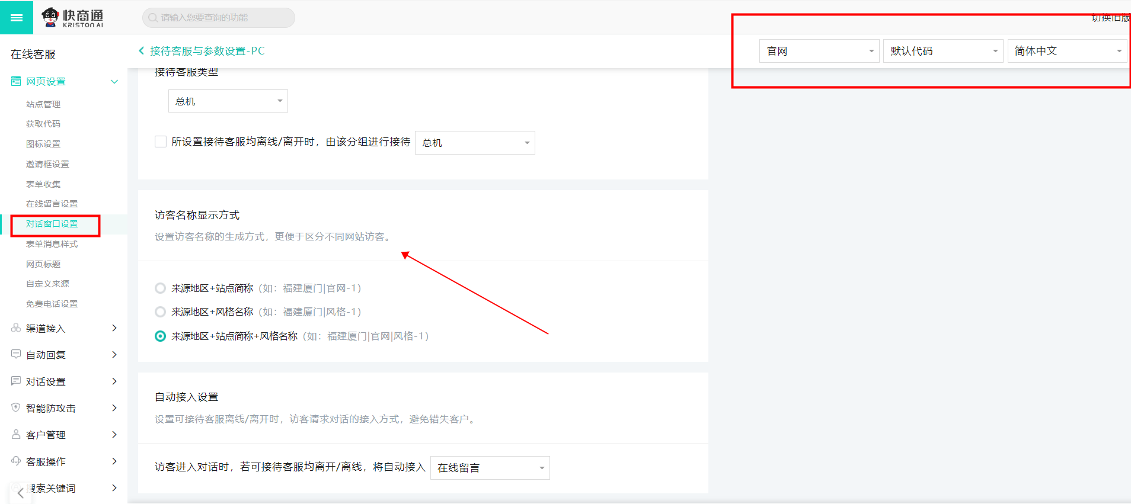Open the 在线留言 auto-access dropdown
Viewport: 1131px width, 504px height.
(x=490, y=468)
